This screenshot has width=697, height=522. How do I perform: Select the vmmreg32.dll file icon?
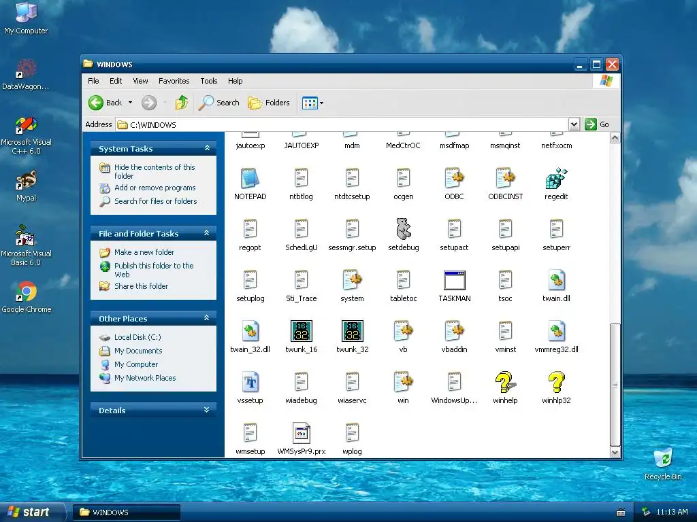(x=556, y=331)
